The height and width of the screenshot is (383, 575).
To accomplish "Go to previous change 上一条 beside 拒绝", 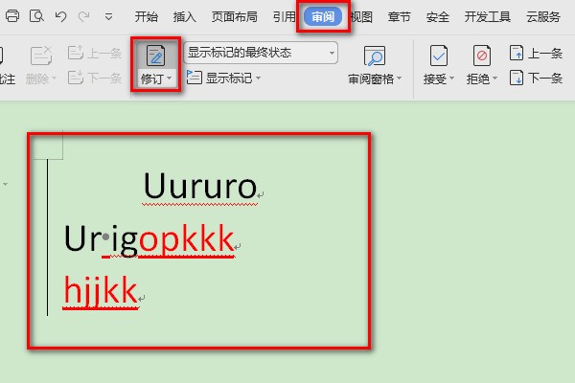I will (536, 54).
